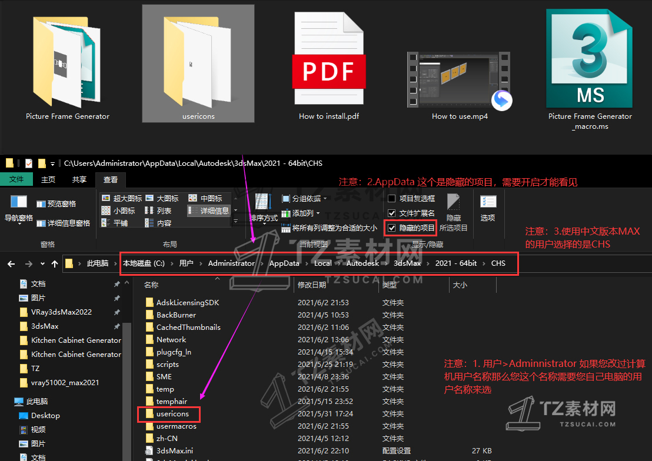Click 此电脑 in the address bar
Image resolution: width=652 pixels, height=461 pixels.
97,263
